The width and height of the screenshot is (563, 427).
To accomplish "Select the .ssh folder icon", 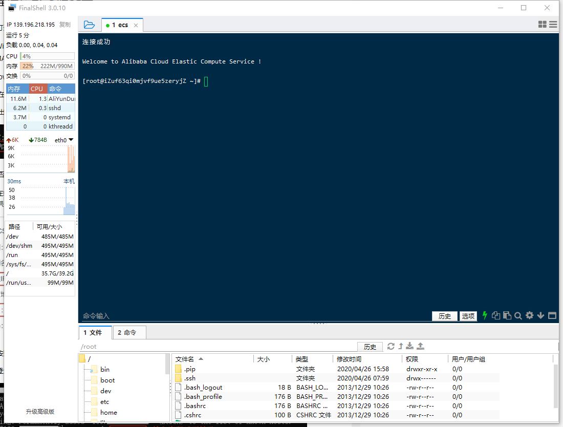I will (x=178, y=378).
